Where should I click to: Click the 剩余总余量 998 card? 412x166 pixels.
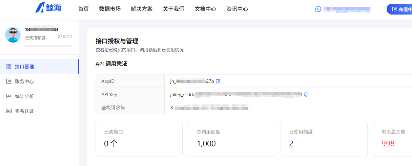click(x=393, y=139)
